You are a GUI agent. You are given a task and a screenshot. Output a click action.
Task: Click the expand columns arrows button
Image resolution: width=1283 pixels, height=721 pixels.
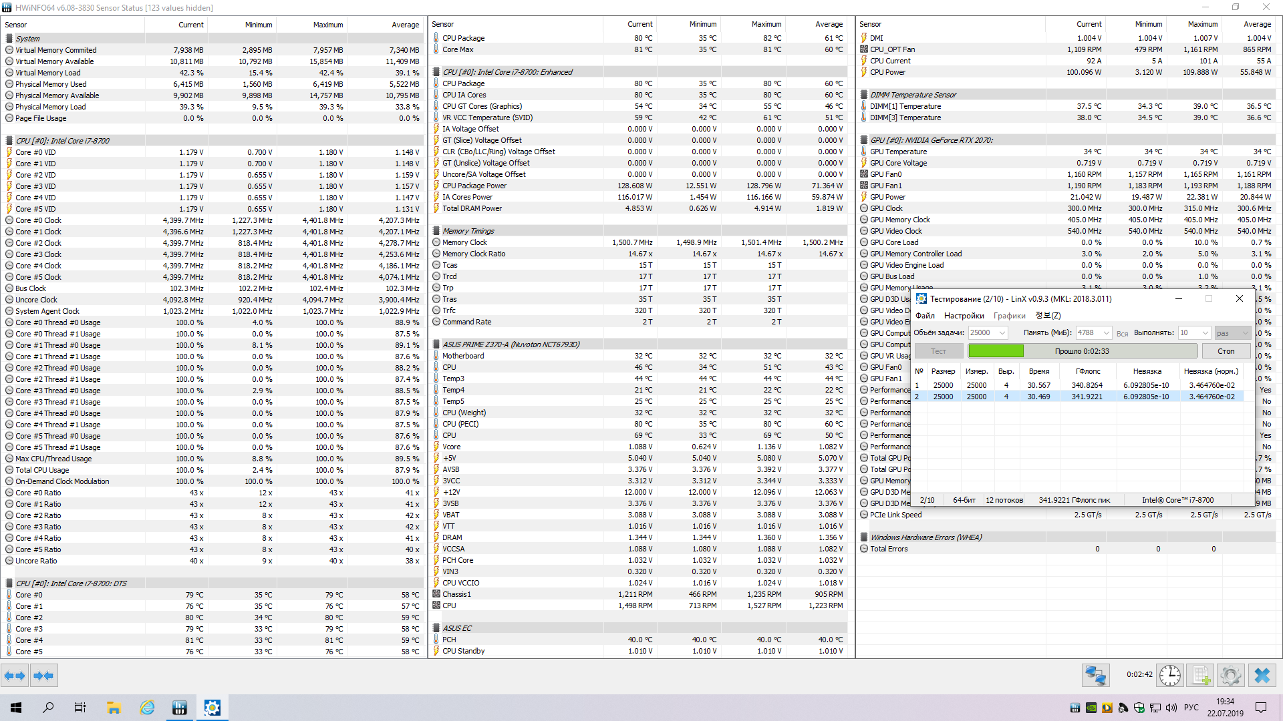pos(15,676)
